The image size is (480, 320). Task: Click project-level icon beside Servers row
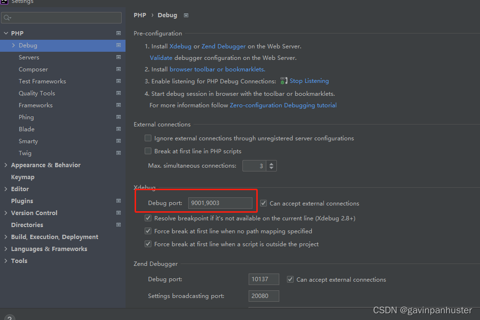[118, 57]
